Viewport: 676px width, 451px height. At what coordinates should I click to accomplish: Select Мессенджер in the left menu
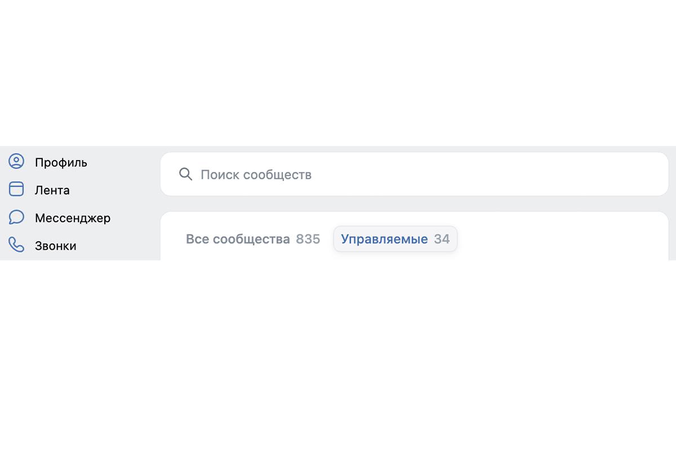pos(73,218)
